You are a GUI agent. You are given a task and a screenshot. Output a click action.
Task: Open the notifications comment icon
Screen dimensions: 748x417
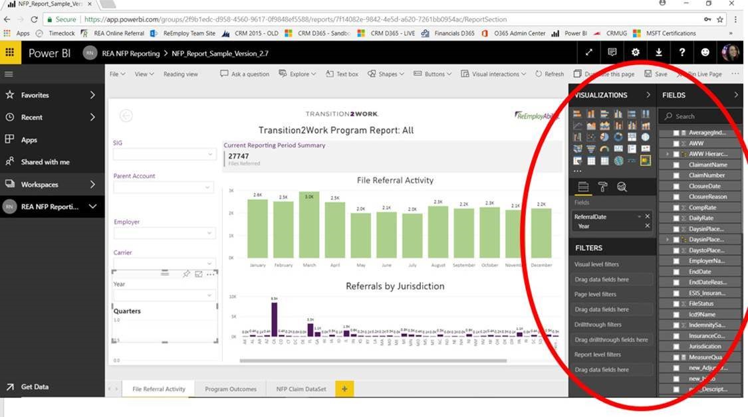click(x=612, y=52)
